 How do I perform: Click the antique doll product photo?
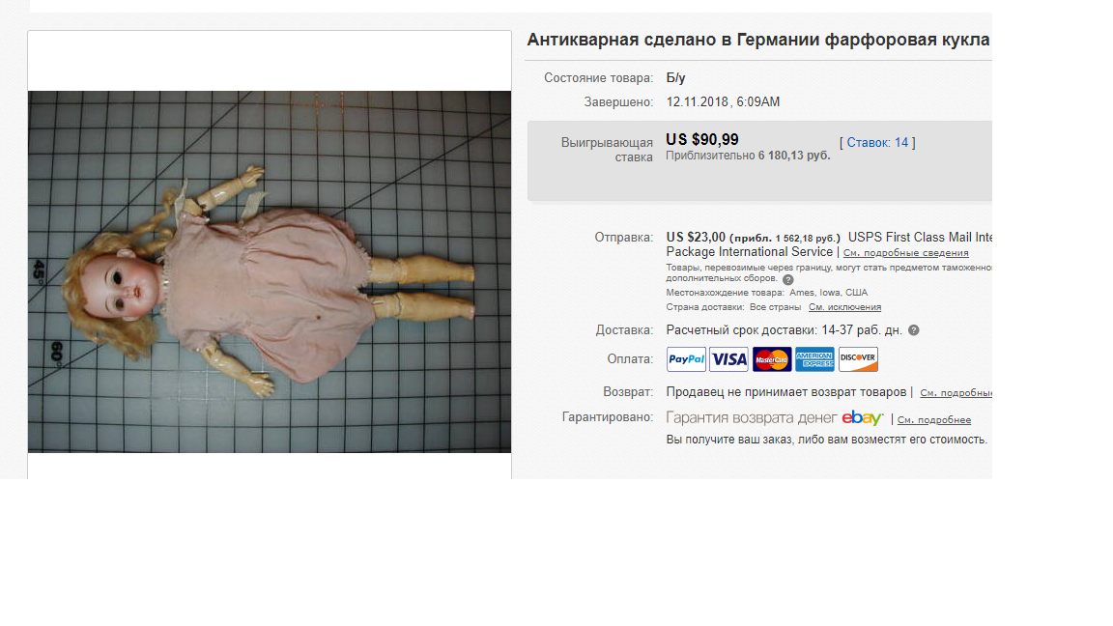(270, 271)
